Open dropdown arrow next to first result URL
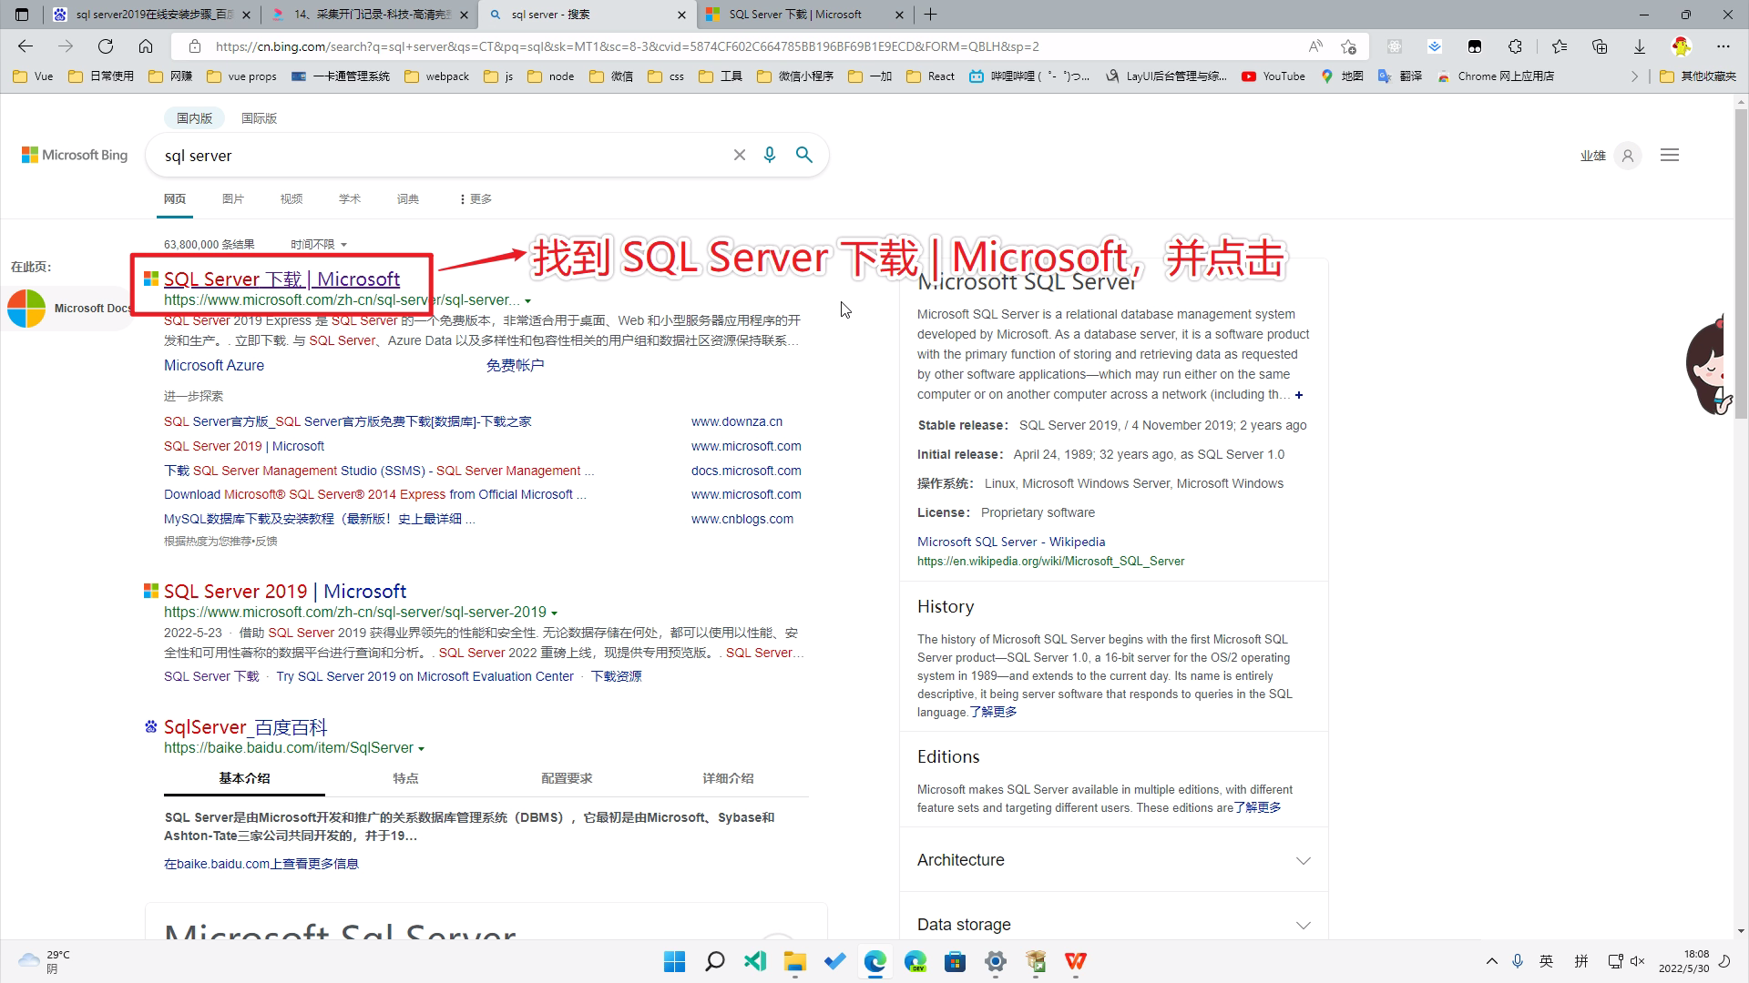The image size is (1749, 983). [x=527, y=301]
